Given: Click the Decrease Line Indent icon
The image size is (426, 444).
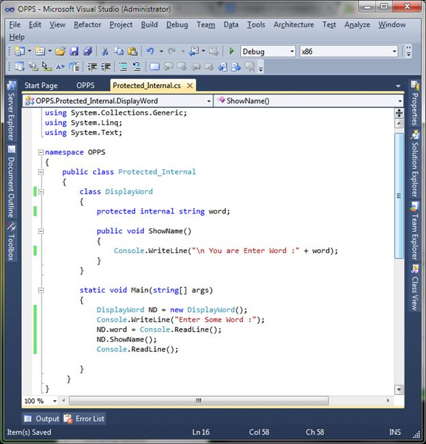Looking at the screenshot, I should 92,67.
